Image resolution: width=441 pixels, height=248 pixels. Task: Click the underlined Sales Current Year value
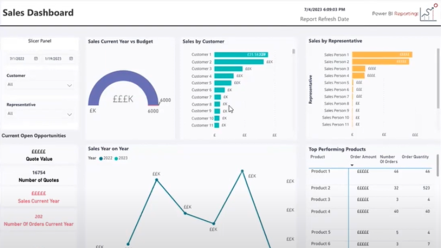pos(39,193)
